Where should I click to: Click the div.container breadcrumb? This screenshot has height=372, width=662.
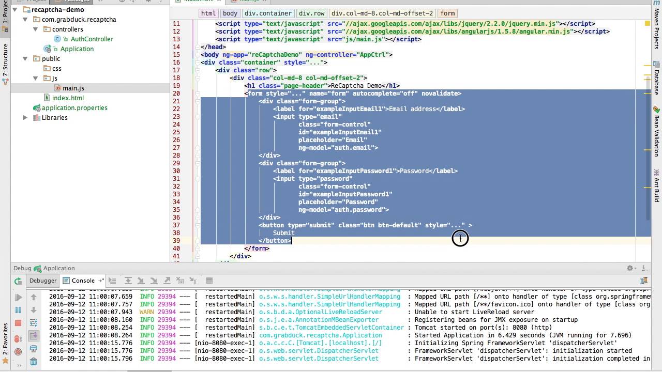(268, 13)
